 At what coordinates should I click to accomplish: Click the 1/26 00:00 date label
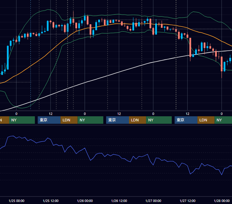(85, 201)
